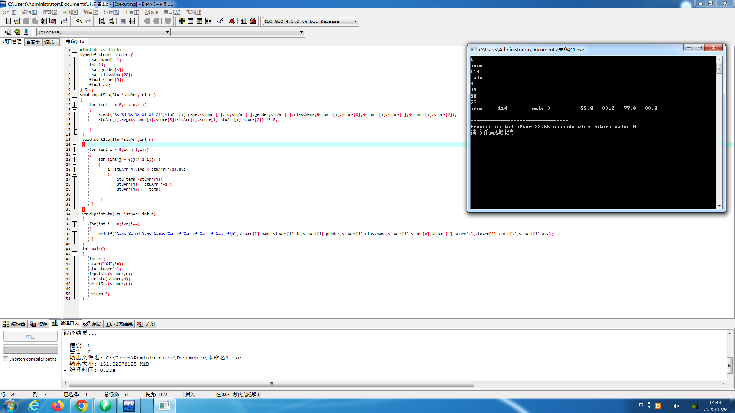The height and width of the screenshot is (413, 735).
Task: Click the 关闭 tab to close the bottom panel
Action: tap(146, 324)
